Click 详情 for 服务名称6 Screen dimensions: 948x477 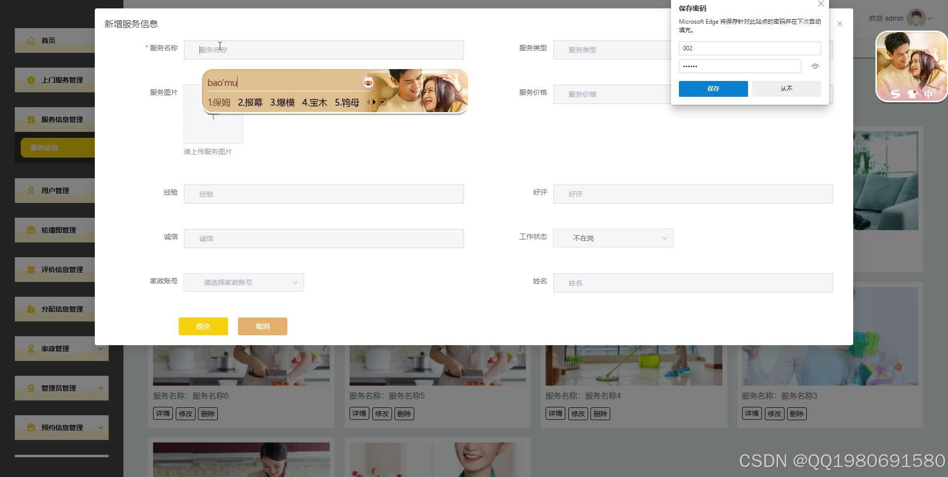(x=163, y=414)
